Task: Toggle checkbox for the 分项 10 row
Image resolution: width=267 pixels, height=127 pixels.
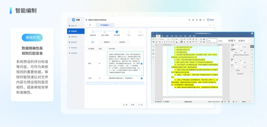Action: [x=142, y=78]
